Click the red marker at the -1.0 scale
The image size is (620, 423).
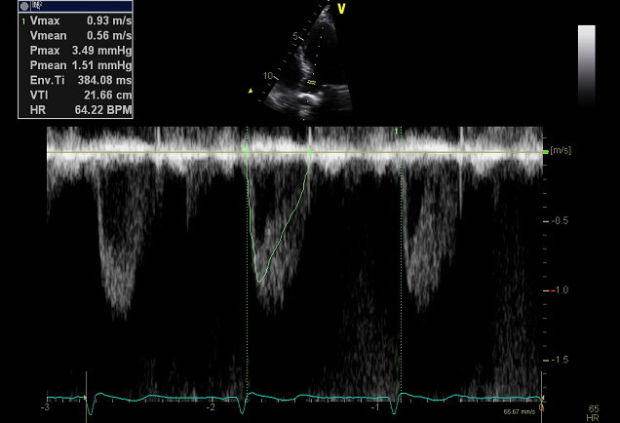click(551, 290)
